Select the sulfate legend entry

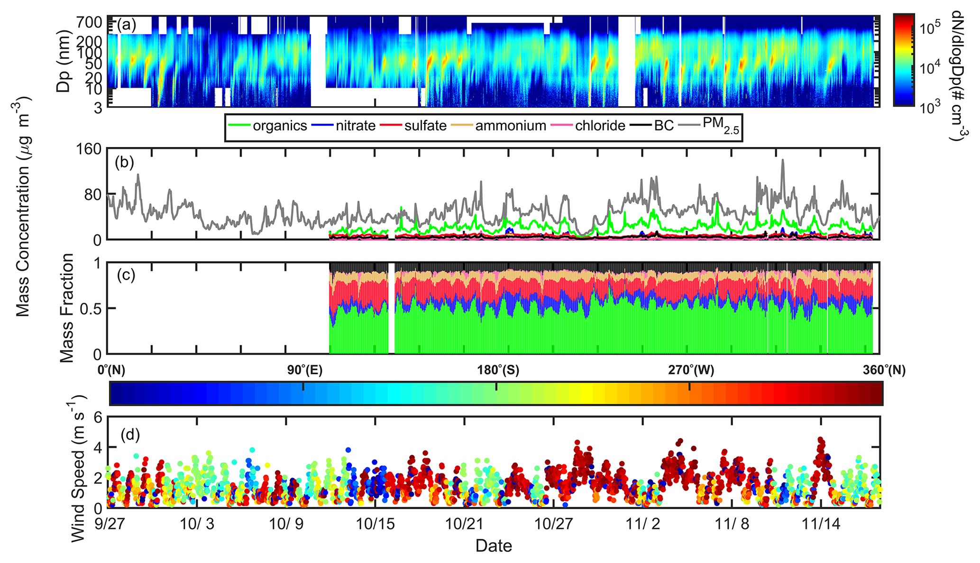coord(425,126)
